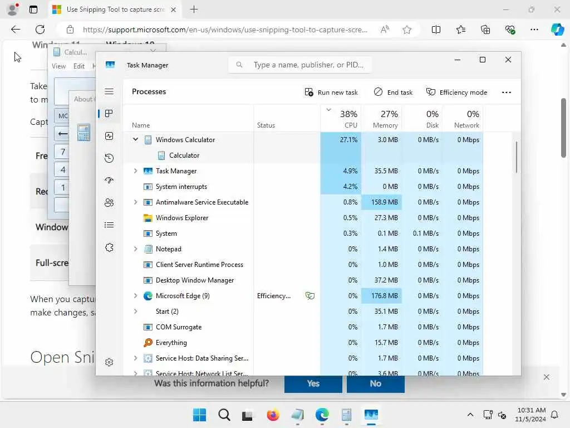This screenshot has height=428, width=570.
Task: Expand Task Manager process row
Action: point(136,171)
